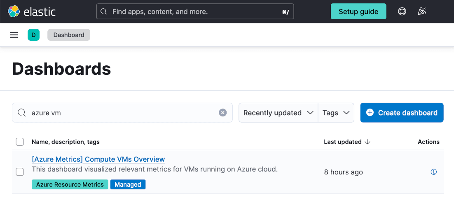This screenshot has height=197, width=454.
Task: Click the Managed tag badge
Action: 128,185
